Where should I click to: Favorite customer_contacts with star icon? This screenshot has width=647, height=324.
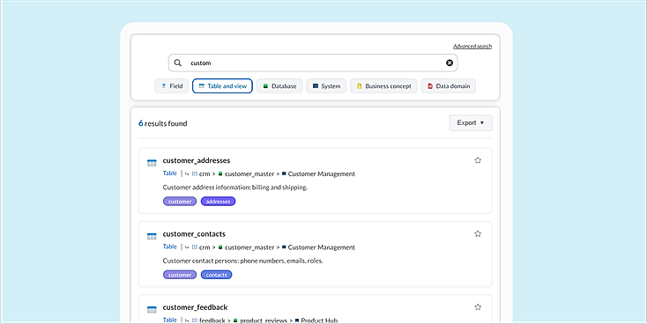(x=478, y=233)
